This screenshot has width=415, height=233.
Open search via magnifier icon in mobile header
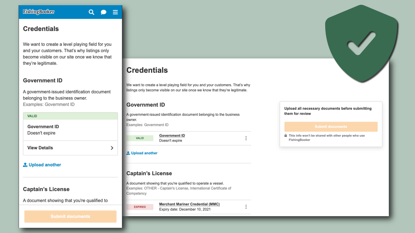tap(91, 12)
